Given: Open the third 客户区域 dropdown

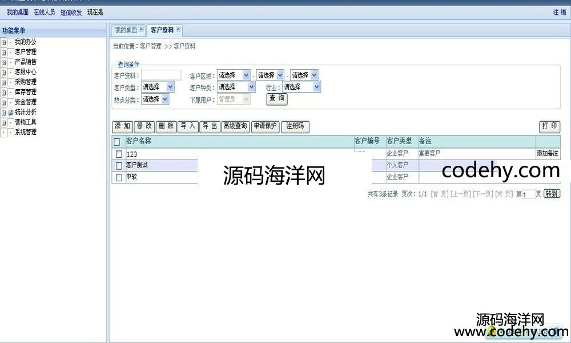Looking at the screenshot, I should tap(304, 75).
